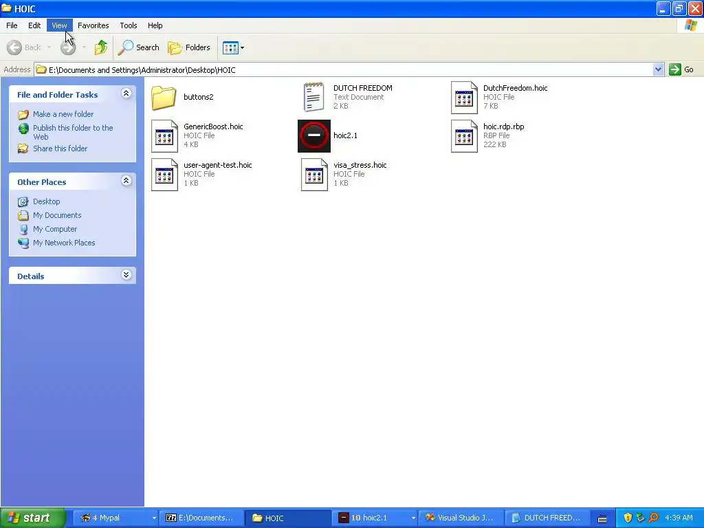
Task: Click the on-screen keyboard taskbar icon
Action: 602,518
